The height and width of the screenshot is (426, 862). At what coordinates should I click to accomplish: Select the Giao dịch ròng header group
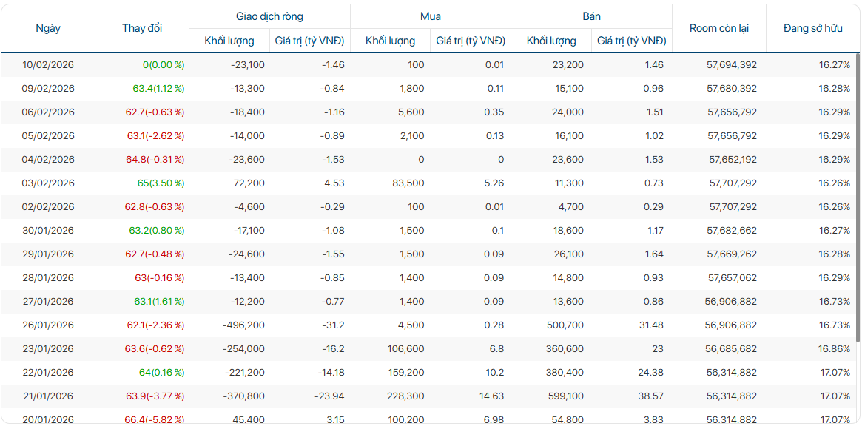point(269,16)
